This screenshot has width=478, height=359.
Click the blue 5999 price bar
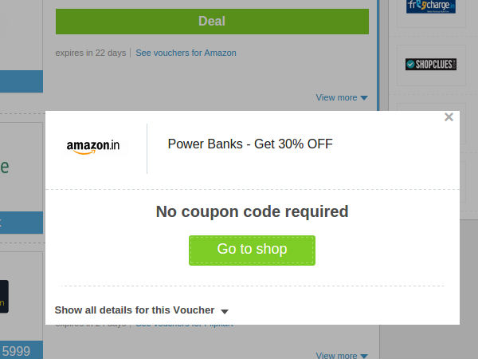[x=21, y=350]
